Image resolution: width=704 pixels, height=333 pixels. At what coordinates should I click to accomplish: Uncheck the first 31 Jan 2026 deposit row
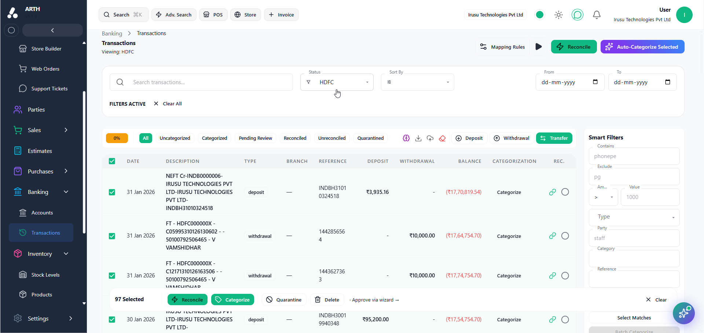tap(112, 192)
